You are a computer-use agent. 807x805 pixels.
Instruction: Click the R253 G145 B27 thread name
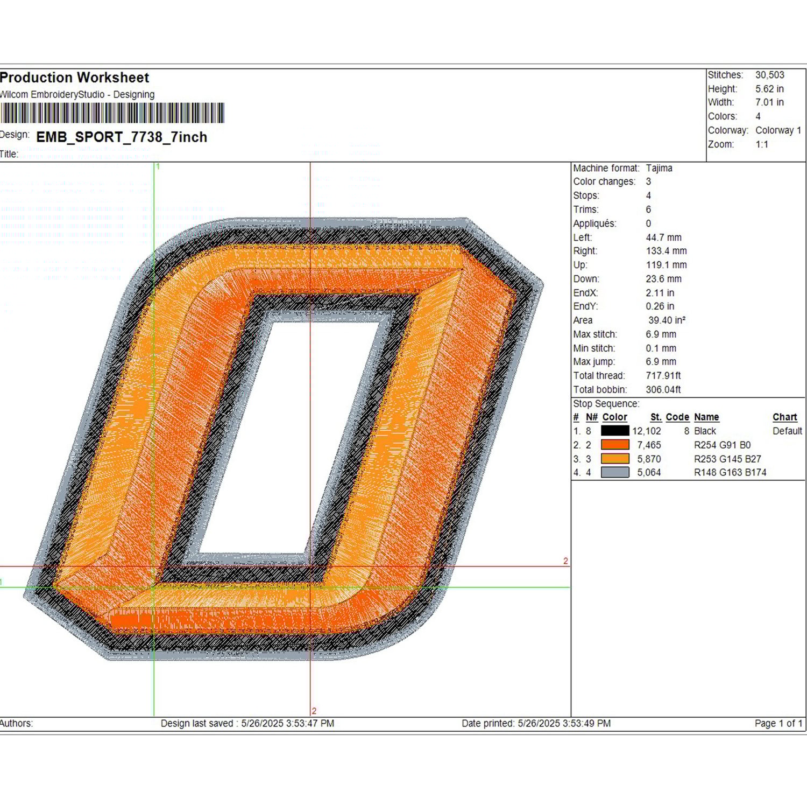(x=727, y=459)
